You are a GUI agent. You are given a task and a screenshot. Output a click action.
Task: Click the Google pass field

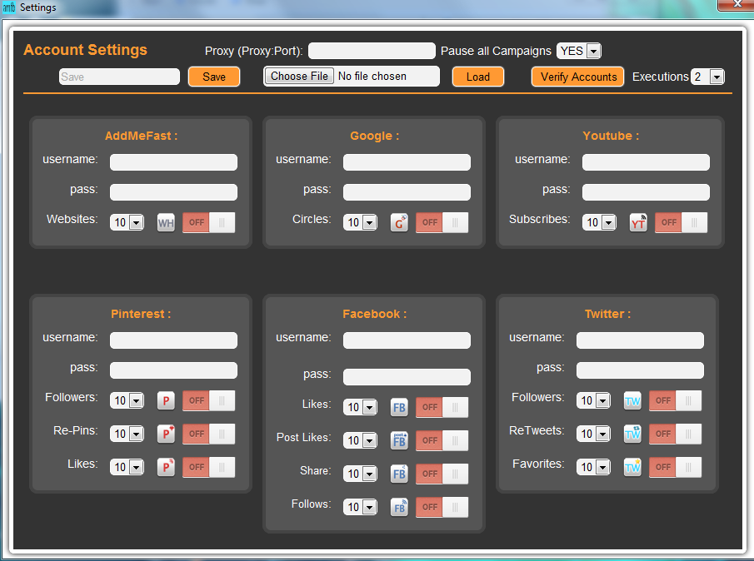tap(407, 192)
